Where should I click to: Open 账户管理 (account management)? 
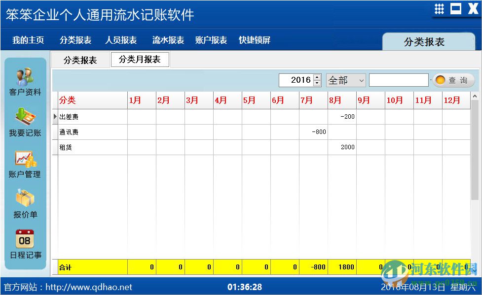(25, 163)
